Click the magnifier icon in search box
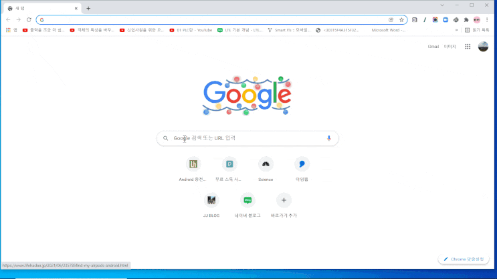 [165, 138]
